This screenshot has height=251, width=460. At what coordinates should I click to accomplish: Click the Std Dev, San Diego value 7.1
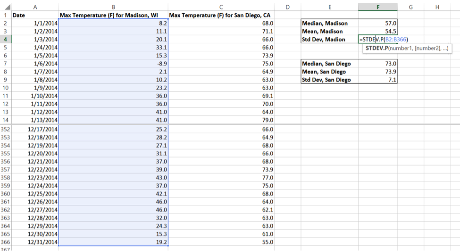click(377, 80)
